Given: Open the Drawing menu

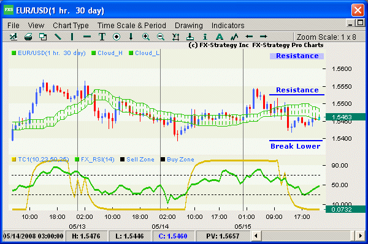Looking at the screenshot, I should pyautogui.click(x=189, y=25).
